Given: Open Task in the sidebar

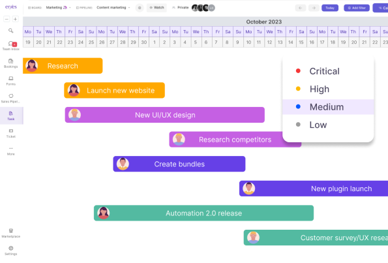Looking at the screenshot, I should point(11,116).
